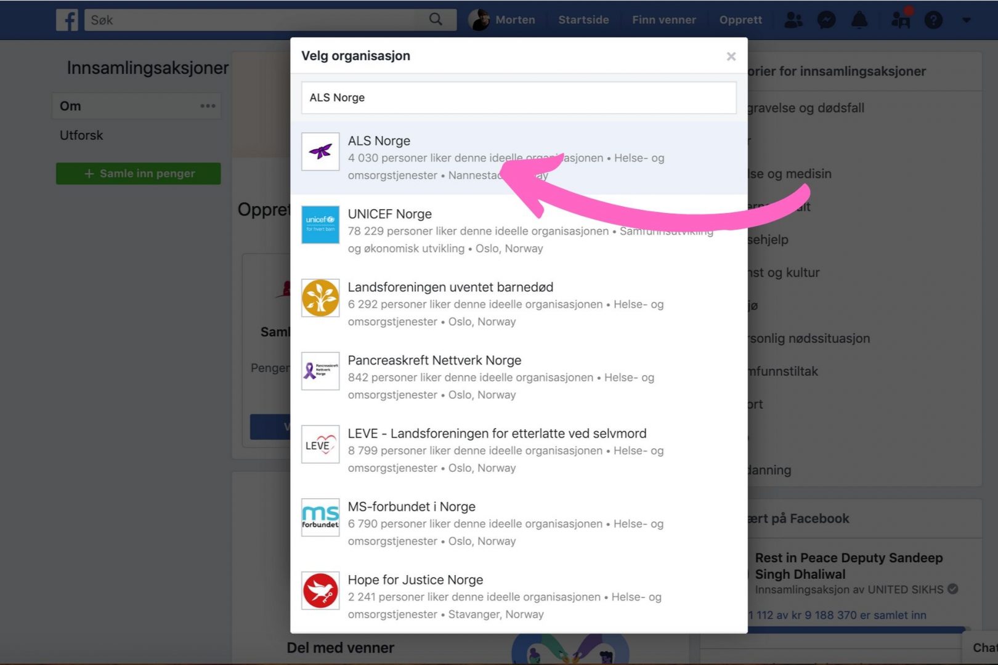The width and height of the screenshot is (998, 665).
Task: Choose ALS Norge organisation name
Action: 379,141
